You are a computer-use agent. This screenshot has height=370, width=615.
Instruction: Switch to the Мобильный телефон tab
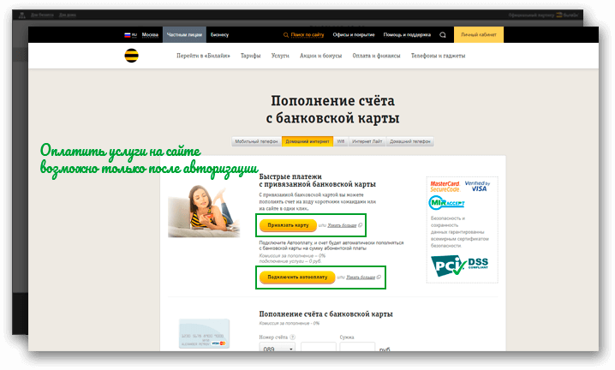[x=256, y=141]
